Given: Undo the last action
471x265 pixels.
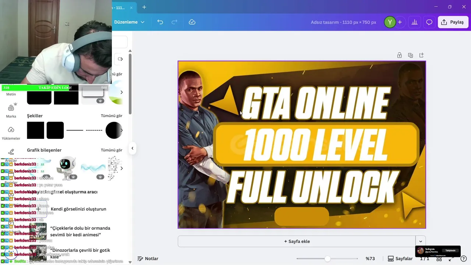Looking at the screenshot, I should click(160, 22).
